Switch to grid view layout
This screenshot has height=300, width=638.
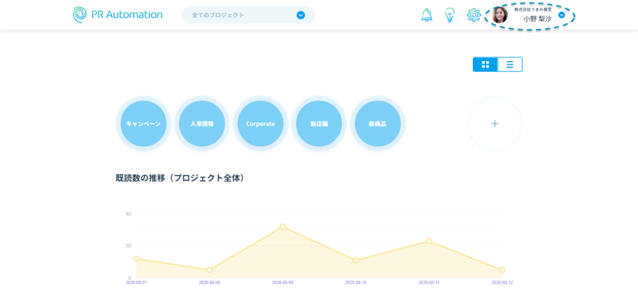[x=485, y=64]
